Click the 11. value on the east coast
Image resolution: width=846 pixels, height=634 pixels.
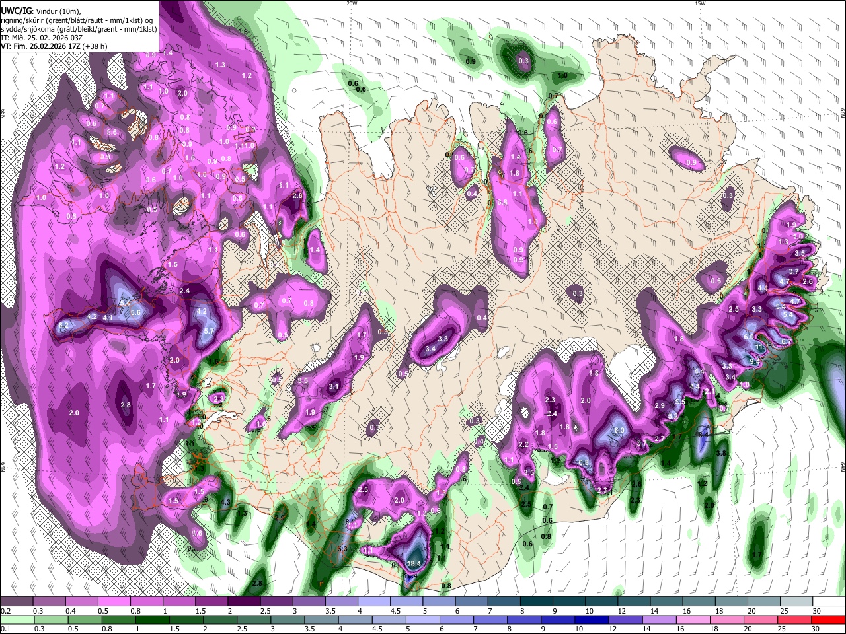(760, 347)
